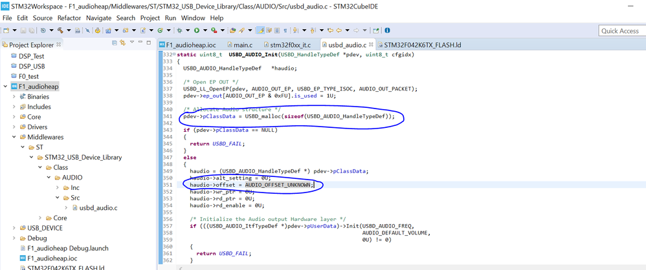Toggle Show Whitespace Characters pilcrow icon
This screenshot has width=646, height=270.
285,30
